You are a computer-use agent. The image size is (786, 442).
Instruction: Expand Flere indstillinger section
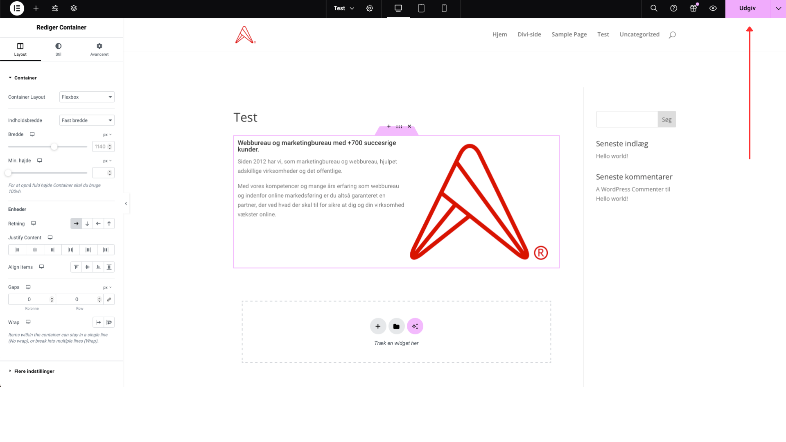pos(34,371)
